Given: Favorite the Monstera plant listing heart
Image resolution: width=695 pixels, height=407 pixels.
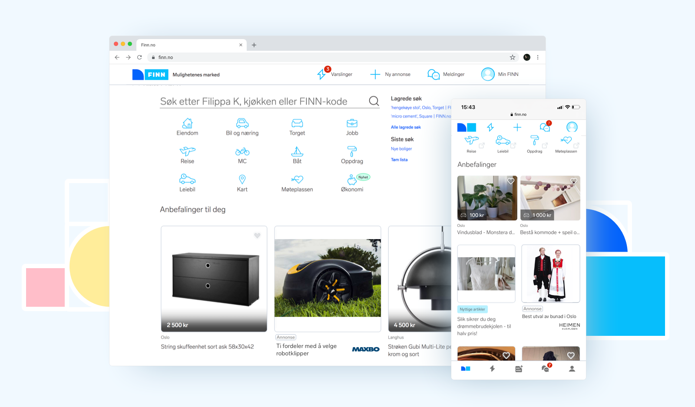Looking at the screenshot, I should tap(511, 181).
